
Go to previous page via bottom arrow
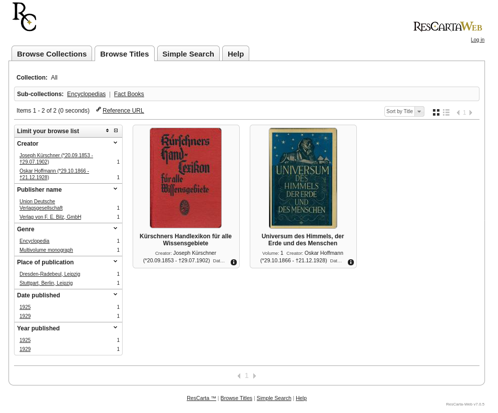[x=239, y=376]
